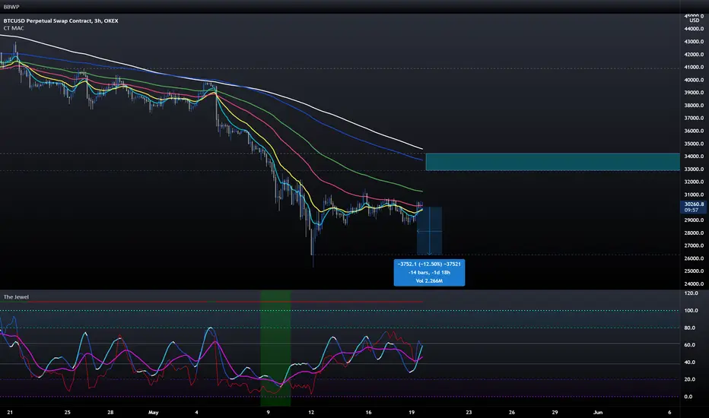Click the 24000.0 price axis label

(694, 283)
